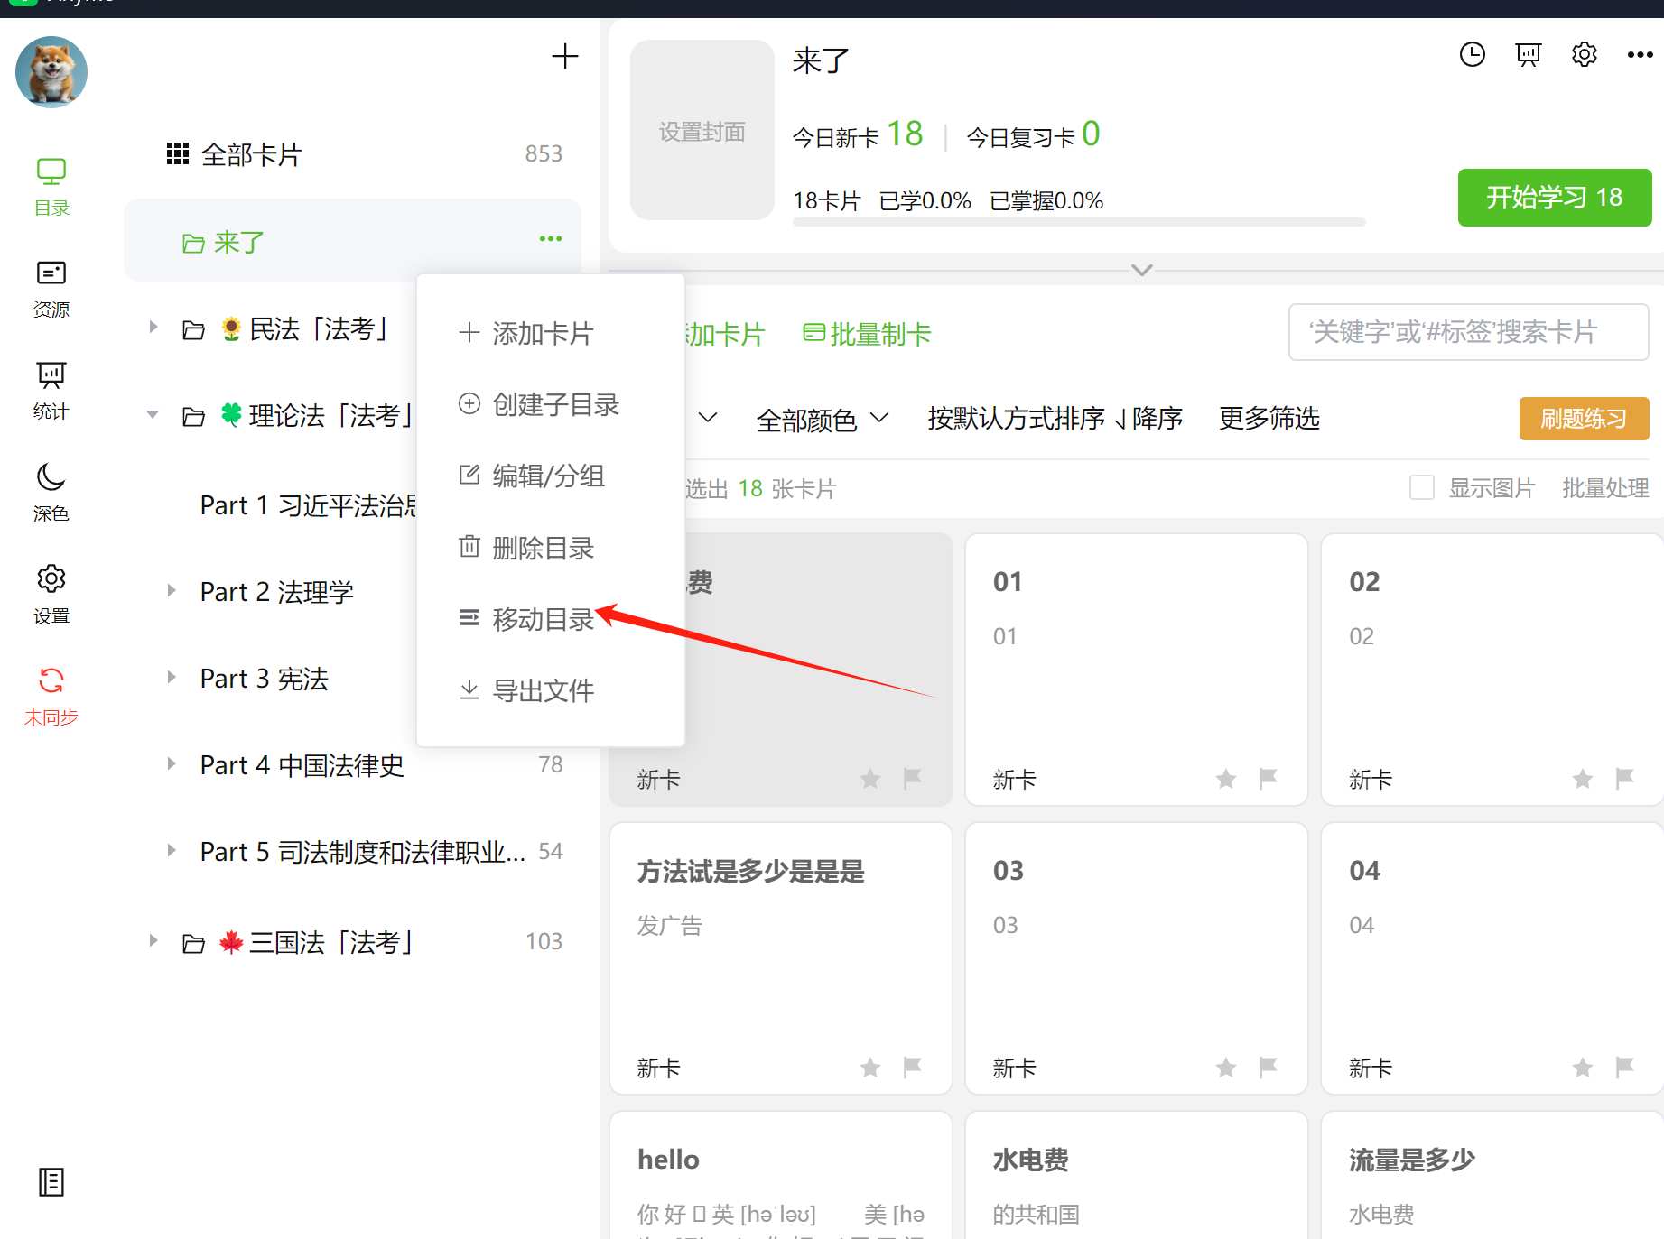Select Part 1 习近平法治 item

point(309,505)
